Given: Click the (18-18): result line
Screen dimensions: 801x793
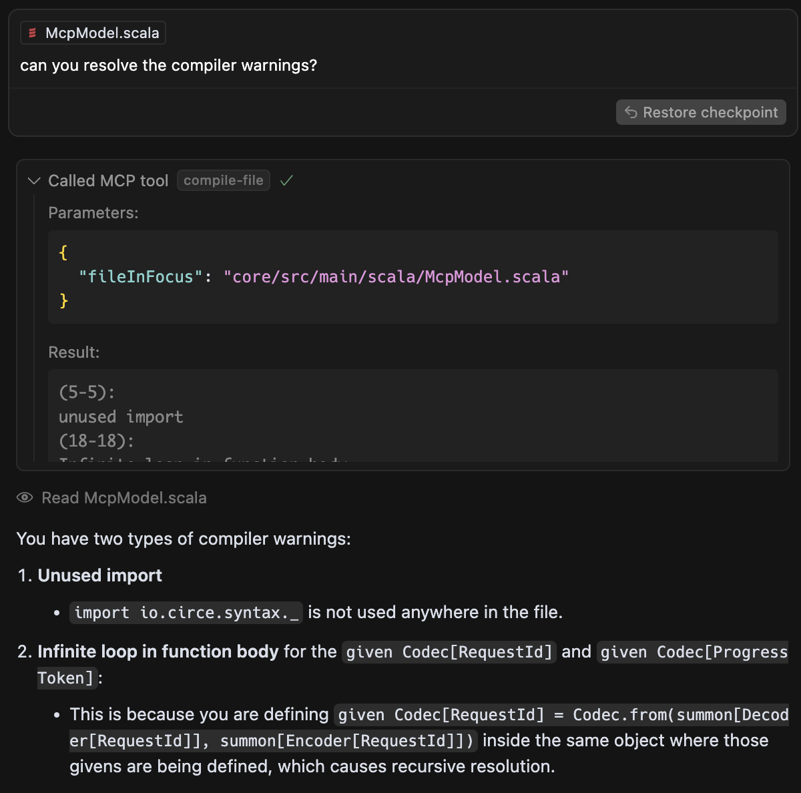Looking at the screenshot, I should pyautogui.click(x=97, y=441).
